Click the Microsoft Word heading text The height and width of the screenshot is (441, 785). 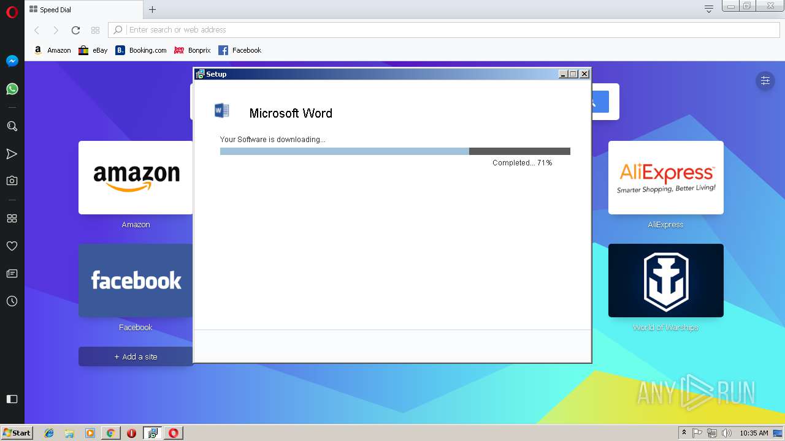pos(291,113)
